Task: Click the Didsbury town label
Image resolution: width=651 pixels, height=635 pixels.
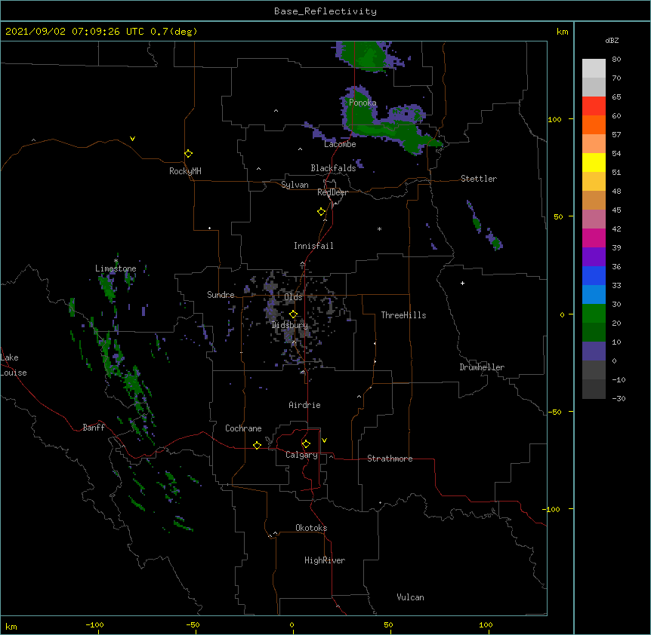Action: (290, 325)
